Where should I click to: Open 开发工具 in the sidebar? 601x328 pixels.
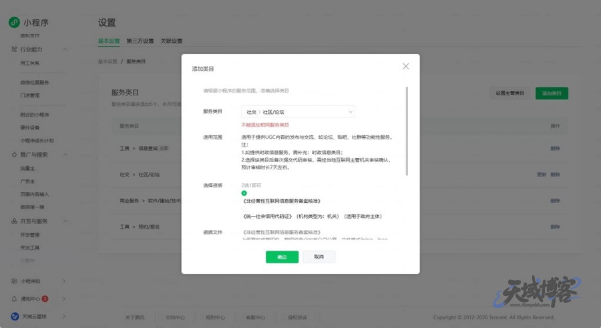pos(30,247)
